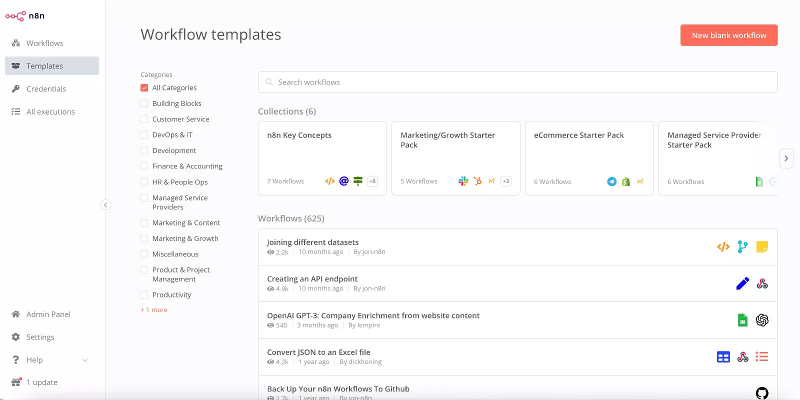The width and height of the screenshot is (800, 400).
Task: Open the Workflows section in the sidebar
Action: click(44, 43)
